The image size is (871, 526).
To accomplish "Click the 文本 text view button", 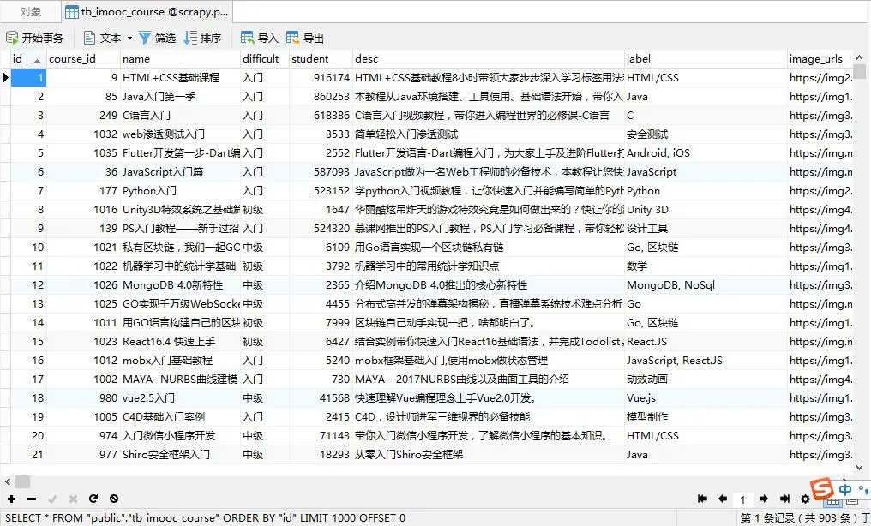I will [x=102, y=38].
